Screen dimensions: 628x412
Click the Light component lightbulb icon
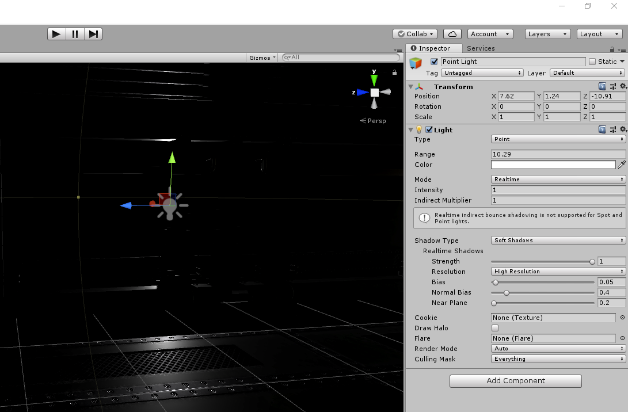click(x=419, y=129)
